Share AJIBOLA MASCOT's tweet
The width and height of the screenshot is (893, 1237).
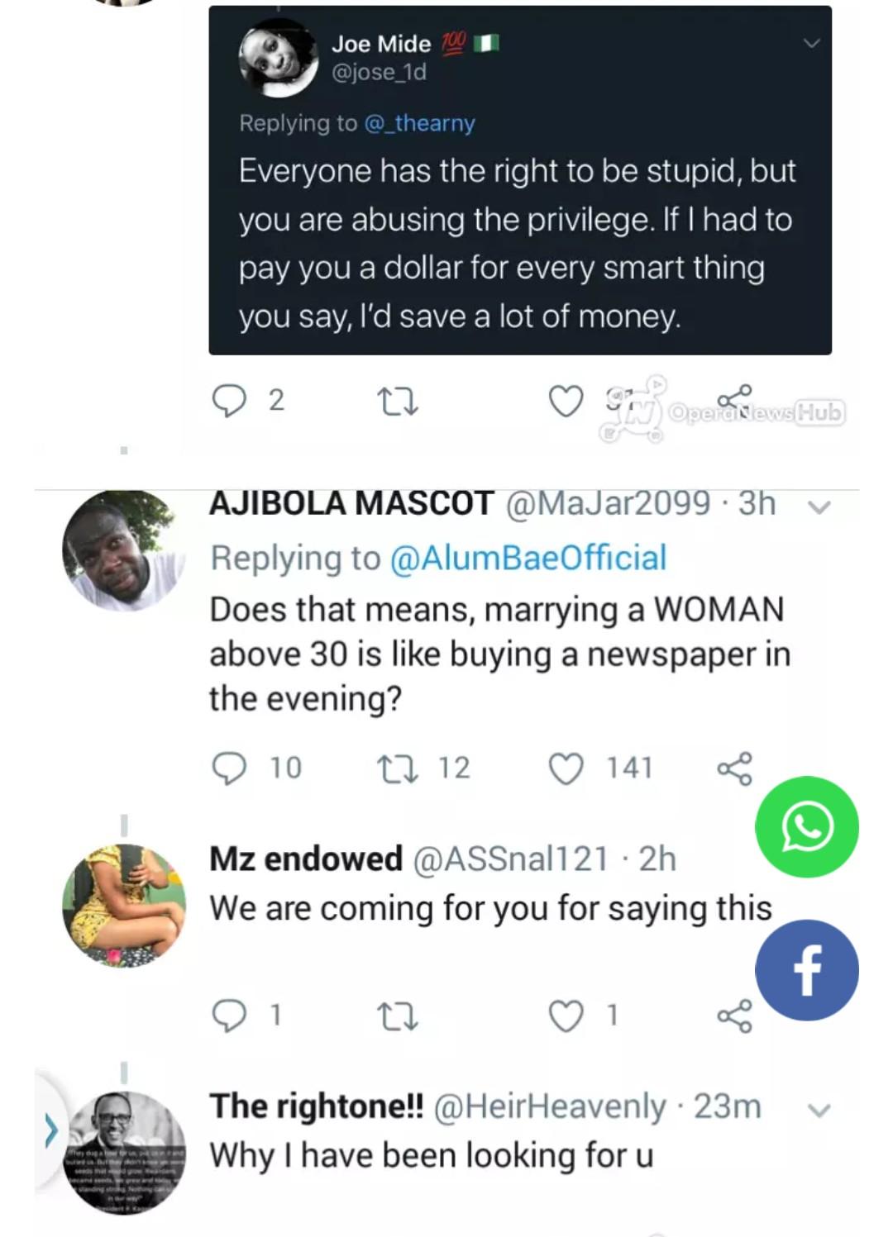734,768
